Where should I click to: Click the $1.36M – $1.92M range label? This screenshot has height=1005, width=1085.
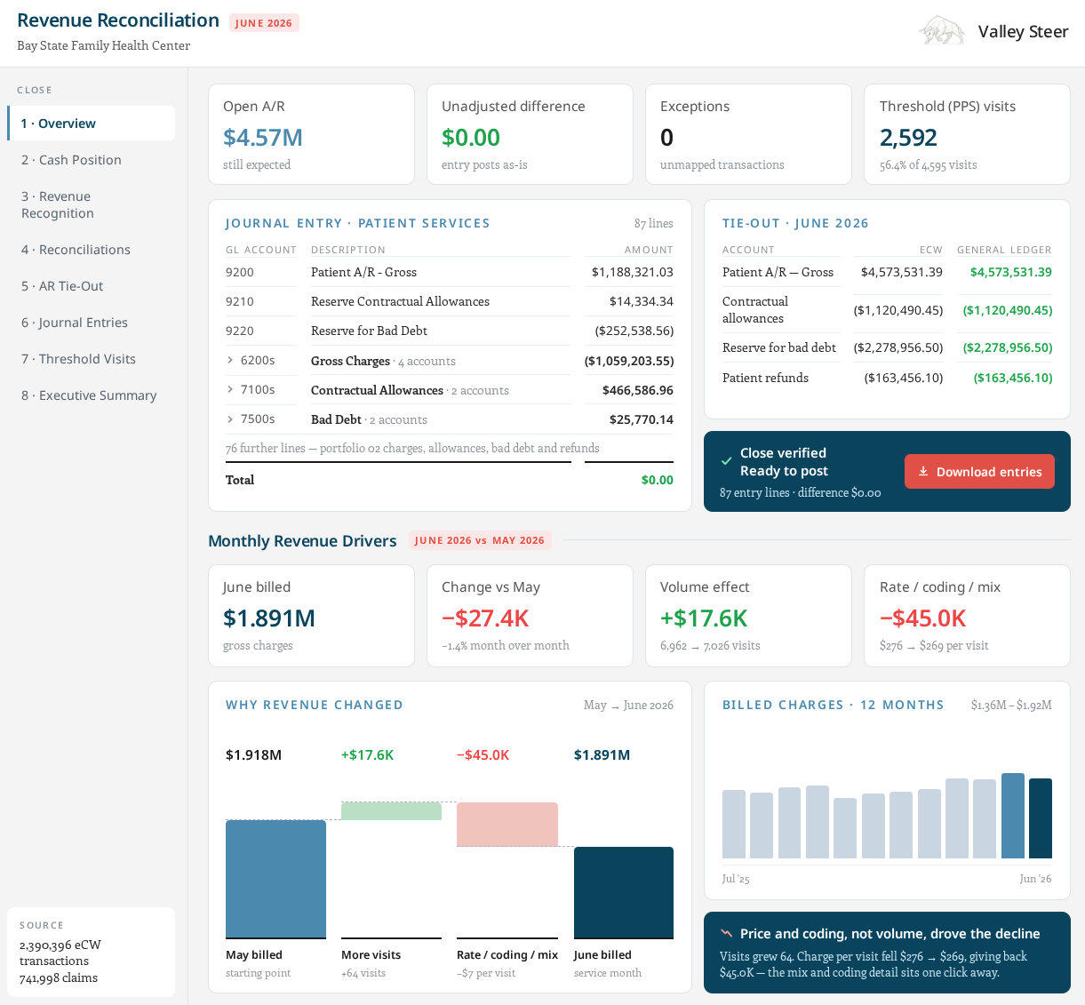coord(1011,705)
